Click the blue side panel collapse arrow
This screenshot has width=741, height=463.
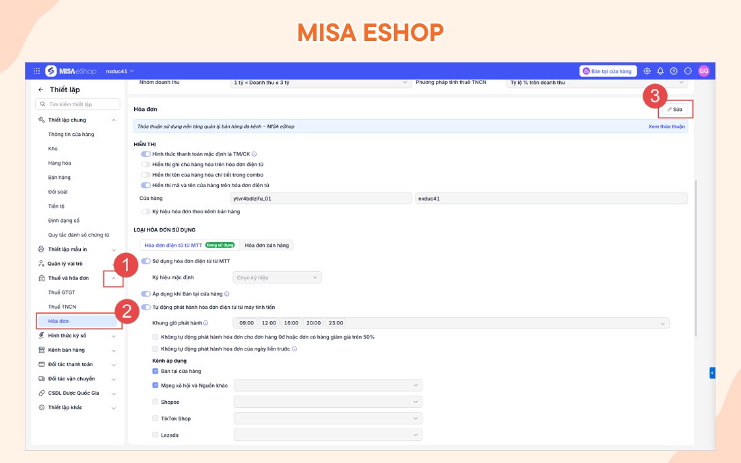pos(712,373)
